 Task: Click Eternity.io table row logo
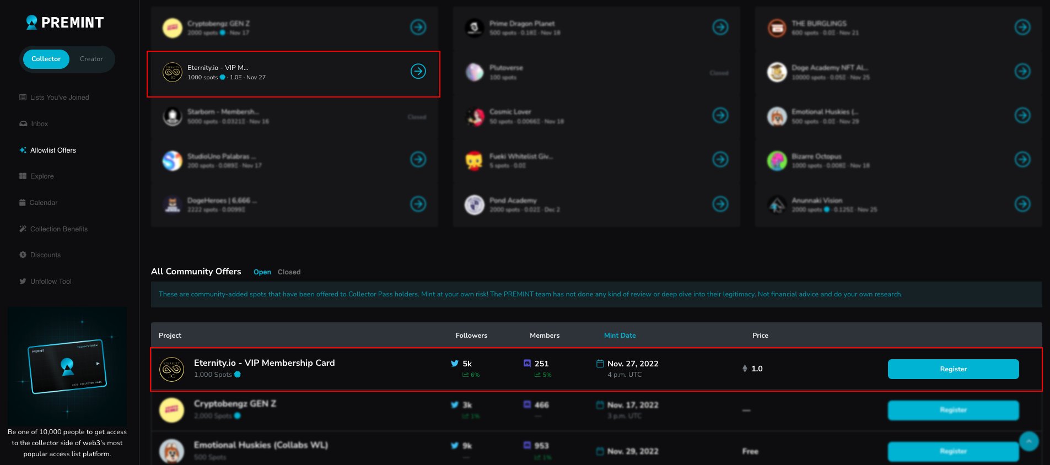click(171, 369)
